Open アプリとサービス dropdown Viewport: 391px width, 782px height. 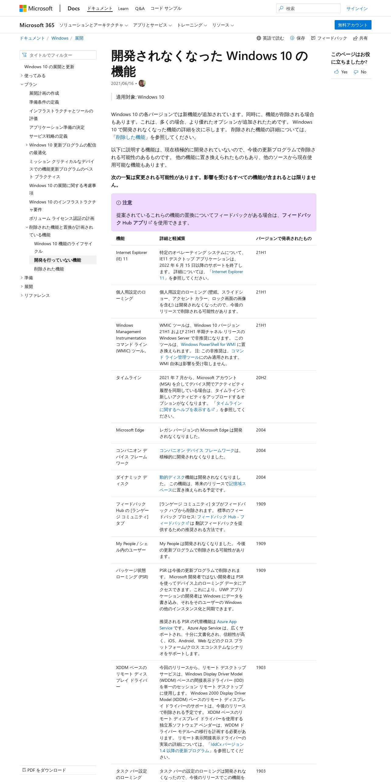(152, 25)
